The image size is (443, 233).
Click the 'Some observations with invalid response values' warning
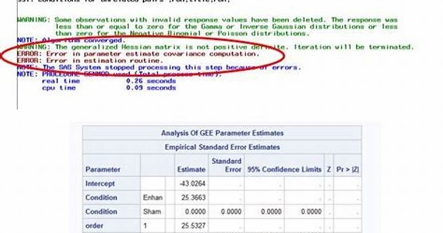tap(207, 27)
